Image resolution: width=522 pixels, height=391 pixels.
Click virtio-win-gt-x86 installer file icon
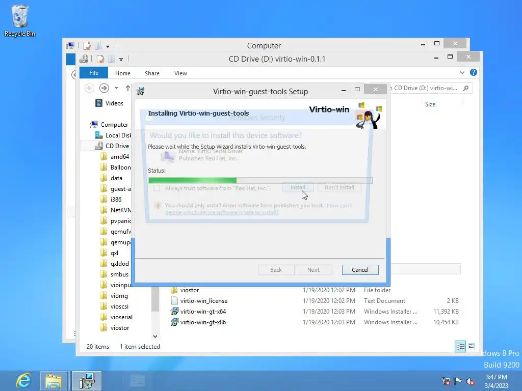[x=174, y=322]
